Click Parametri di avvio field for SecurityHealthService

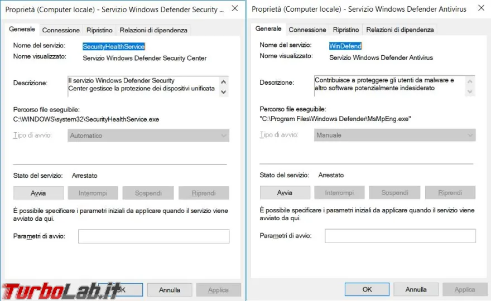tap(153, 236)
